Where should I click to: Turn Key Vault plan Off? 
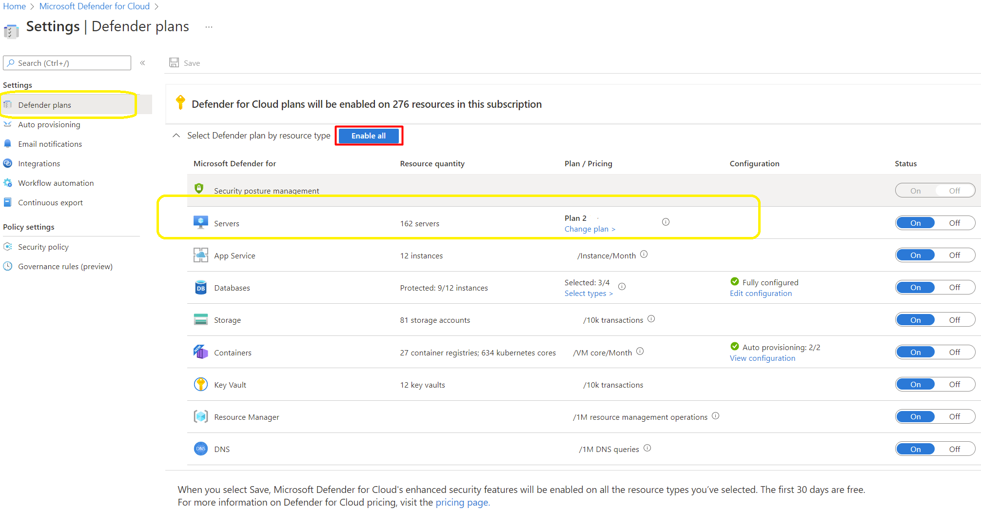pos(955,384)
